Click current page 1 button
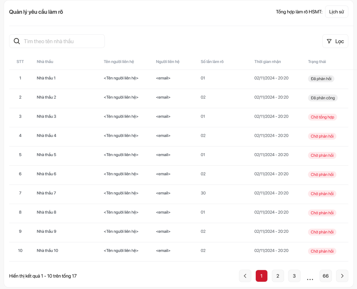Screen dimensions: 357x289 click(261, 276)
